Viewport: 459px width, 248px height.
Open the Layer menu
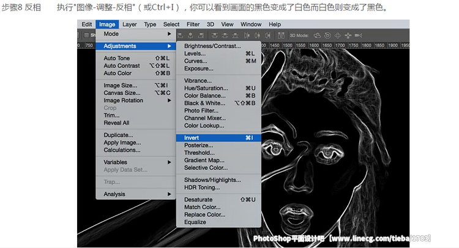tap(129, 24)
